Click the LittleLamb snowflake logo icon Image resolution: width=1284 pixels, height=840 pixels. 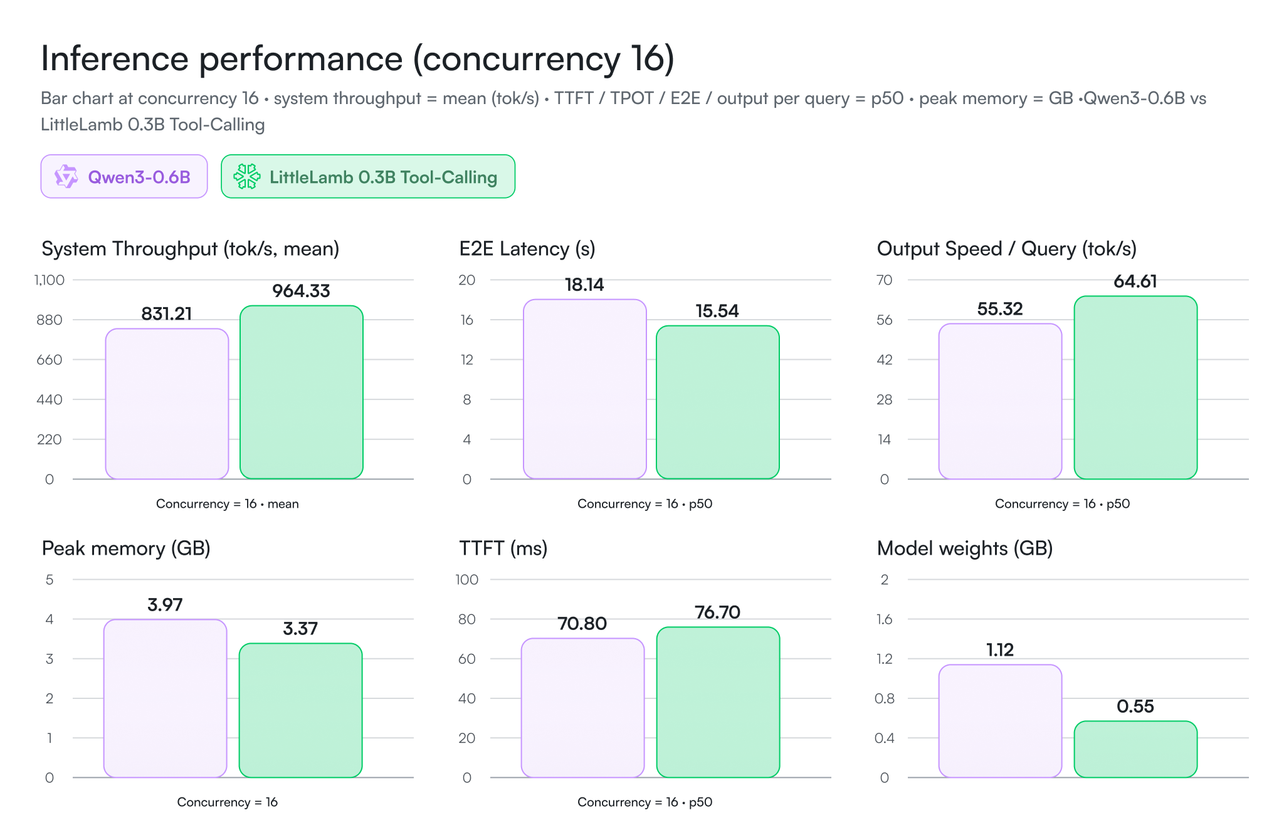[247, 177]
